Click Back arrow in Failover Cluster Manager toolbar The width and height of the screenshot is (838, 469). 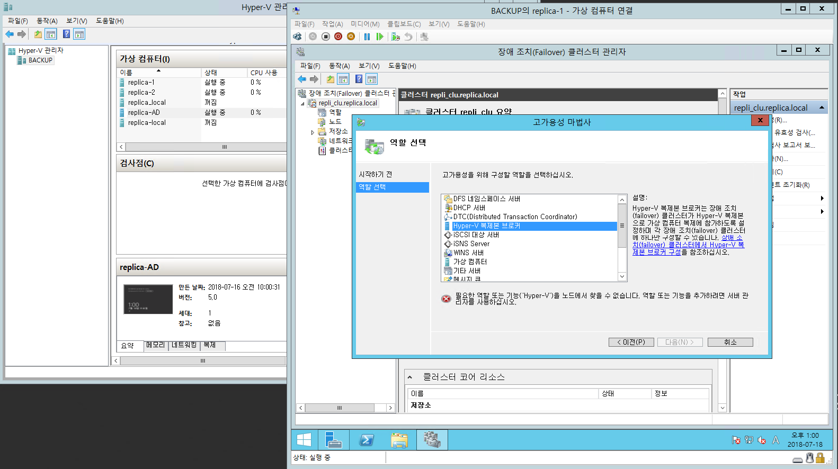(x=302, y=79)
